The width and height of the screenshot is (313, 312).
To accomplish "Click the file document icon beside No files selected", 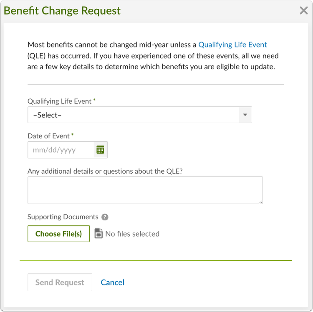I will point(98,233).
